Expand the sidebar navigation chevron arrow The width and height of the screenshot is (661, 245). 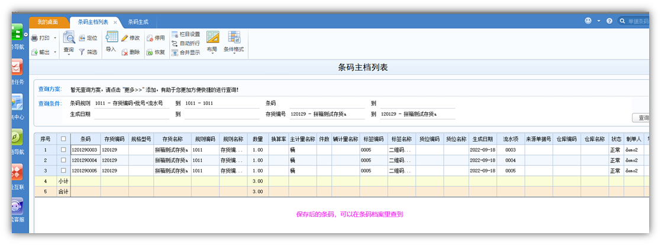pyautogui.click(x=26, y=34)
